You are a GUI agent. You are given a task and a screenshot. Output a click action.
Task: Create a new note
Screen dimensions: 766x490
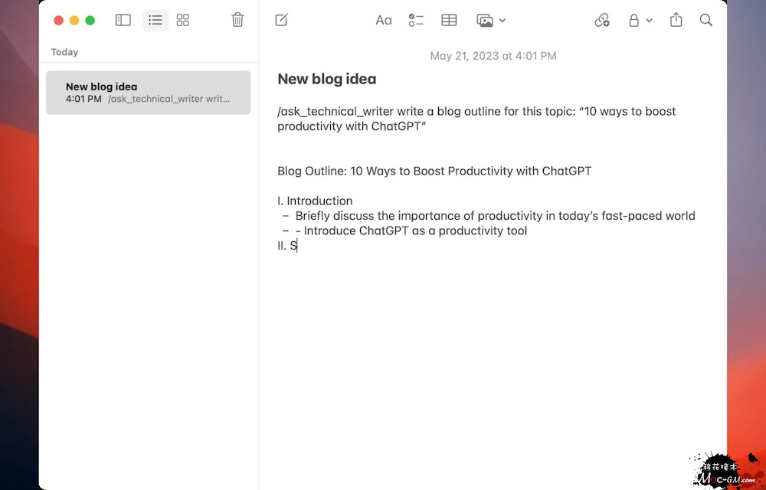(x=282, y=21)
